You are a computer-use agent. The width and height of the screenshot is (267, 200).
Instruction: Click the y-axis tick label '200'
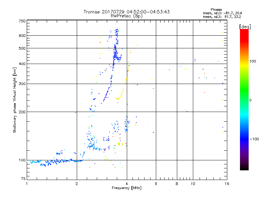point(22,112)
